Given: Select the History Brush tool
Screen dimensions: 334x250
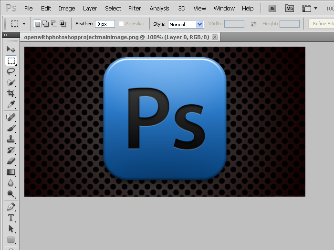Looking at the screenshot, I should [x=11, y=150].
